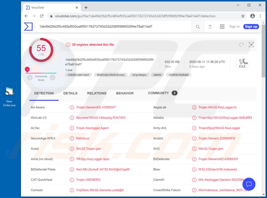This screenshot has width=267, height=198.
Task: Click alert icon beside Comodo detection
Action: pos(72,190)
